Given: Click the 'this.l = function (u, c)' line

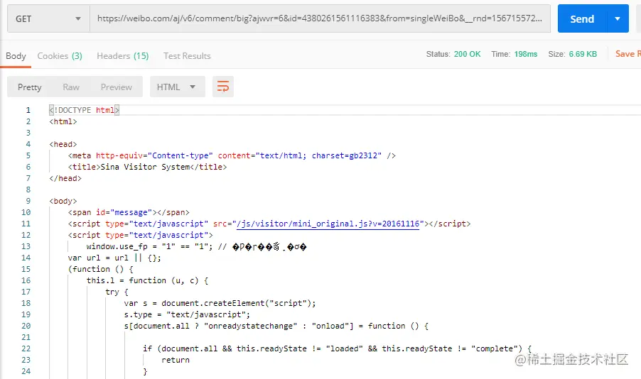Looking at the screenshot, I should click(x=147, y=280).
